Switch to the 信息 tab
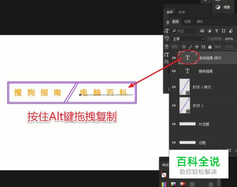Screen dimensions: 237x187 point(188,22)
